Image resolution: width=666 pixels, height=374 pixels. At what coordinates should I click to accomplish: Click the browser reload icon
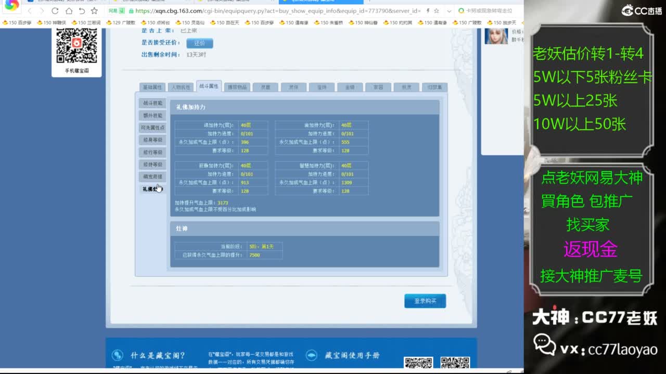click(x=55, y=11)
